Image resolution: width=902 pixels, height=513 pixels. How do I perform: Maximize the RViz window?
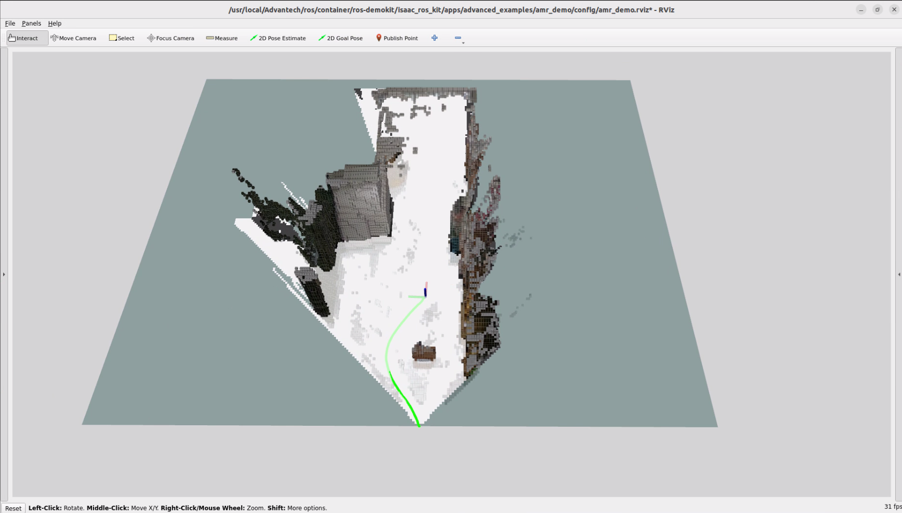tap(877, 9)
